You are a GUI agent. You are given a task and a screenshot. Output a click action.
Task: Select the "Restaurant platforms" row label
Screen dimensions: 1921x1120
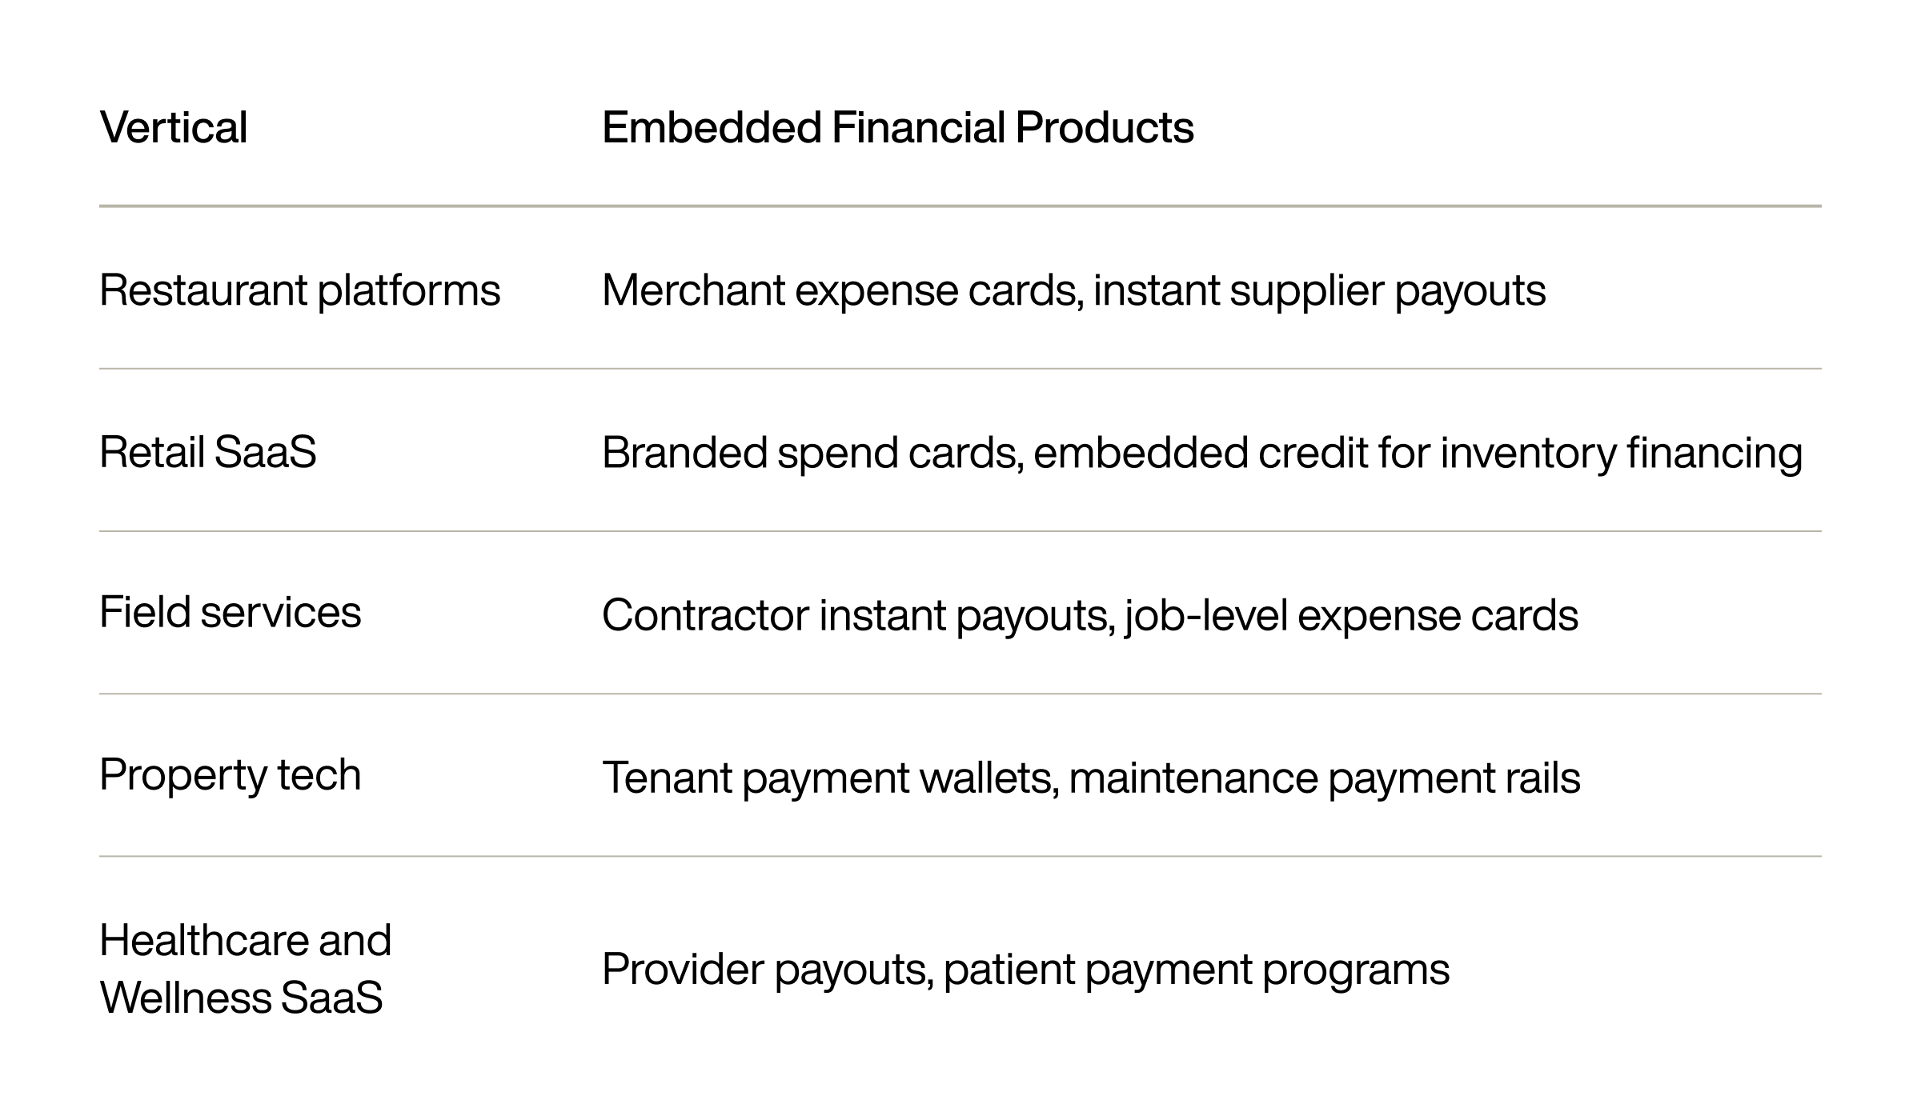[x=299, y=290]
